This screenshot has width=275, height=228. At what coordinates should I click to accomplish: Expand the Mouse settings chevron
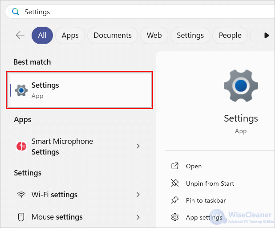[138, 217]
